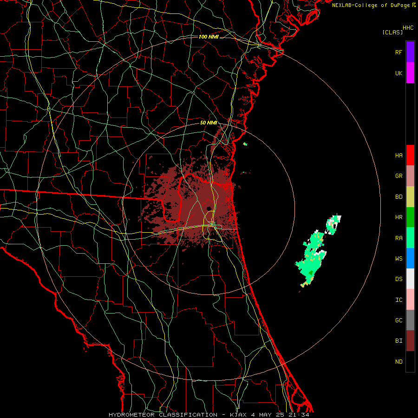The width and height of the screenshot is (418, 418).
Task: Click the '4 MAY 25' date text
Action: pos(268,415)
